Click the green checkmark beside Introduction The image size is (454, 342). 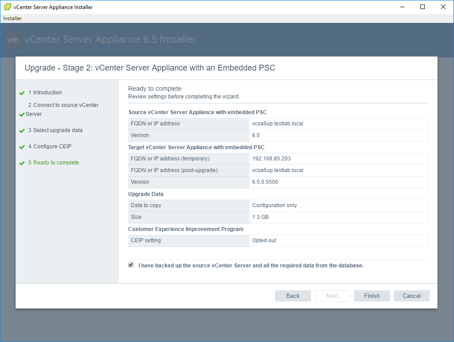22,93
